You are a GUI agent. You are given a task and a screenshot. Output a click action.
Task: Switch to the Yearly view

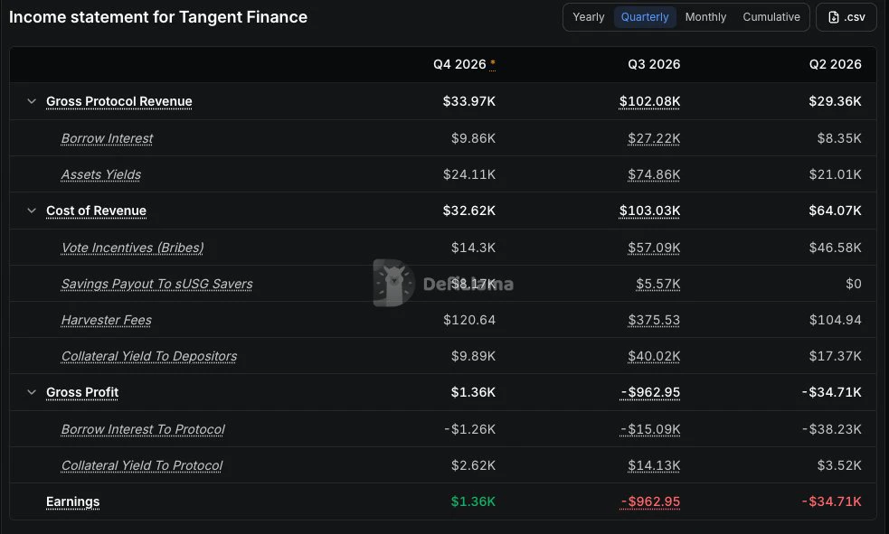point(589,17)
